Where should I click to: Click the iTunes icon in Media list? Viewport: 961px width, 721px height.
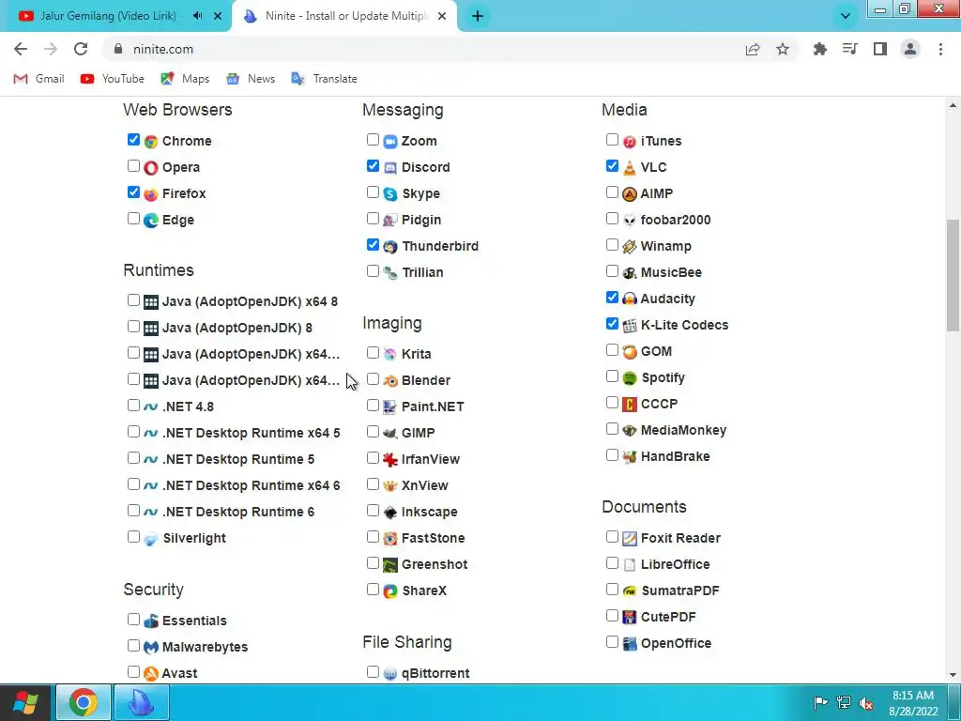(630, 142)
